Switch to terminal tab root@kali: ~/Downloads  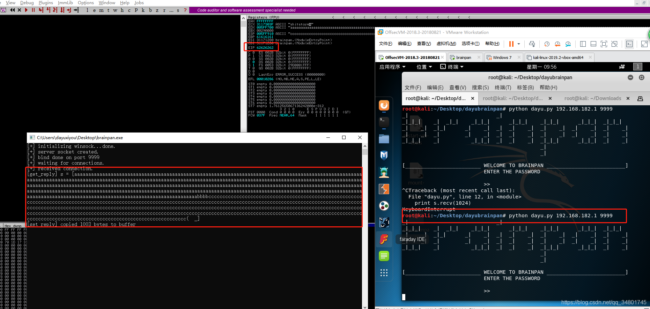pyautogui.click(x=593, y=98)
